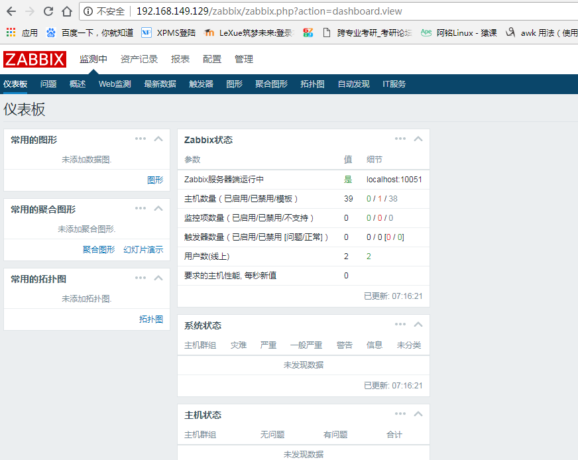Viewport: 578px width, 460px height.
Task: Click the 灾难 column header
Action: 239,345
